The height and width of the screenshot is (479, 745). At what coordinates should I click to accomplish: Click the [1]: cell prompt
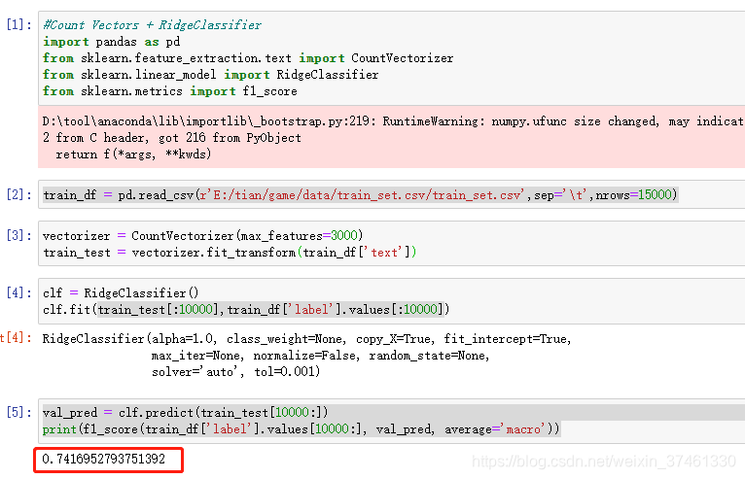19,24
